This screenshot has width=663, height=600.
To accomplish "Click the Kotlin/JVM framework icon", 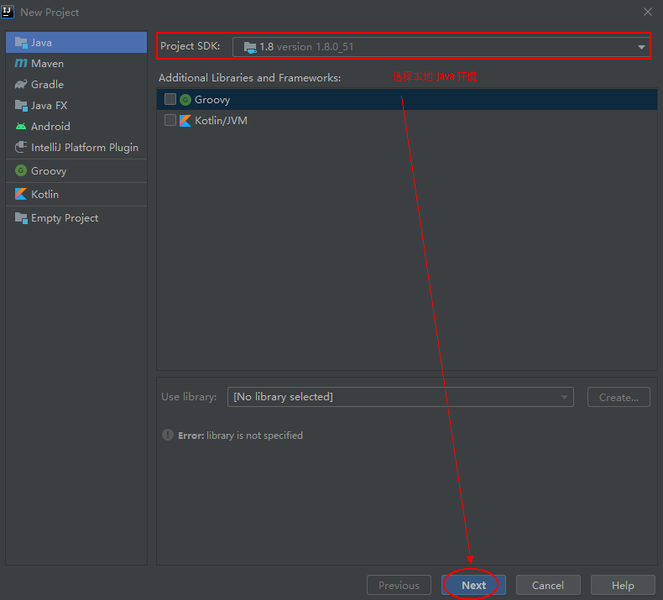I will tap(185, 121).
